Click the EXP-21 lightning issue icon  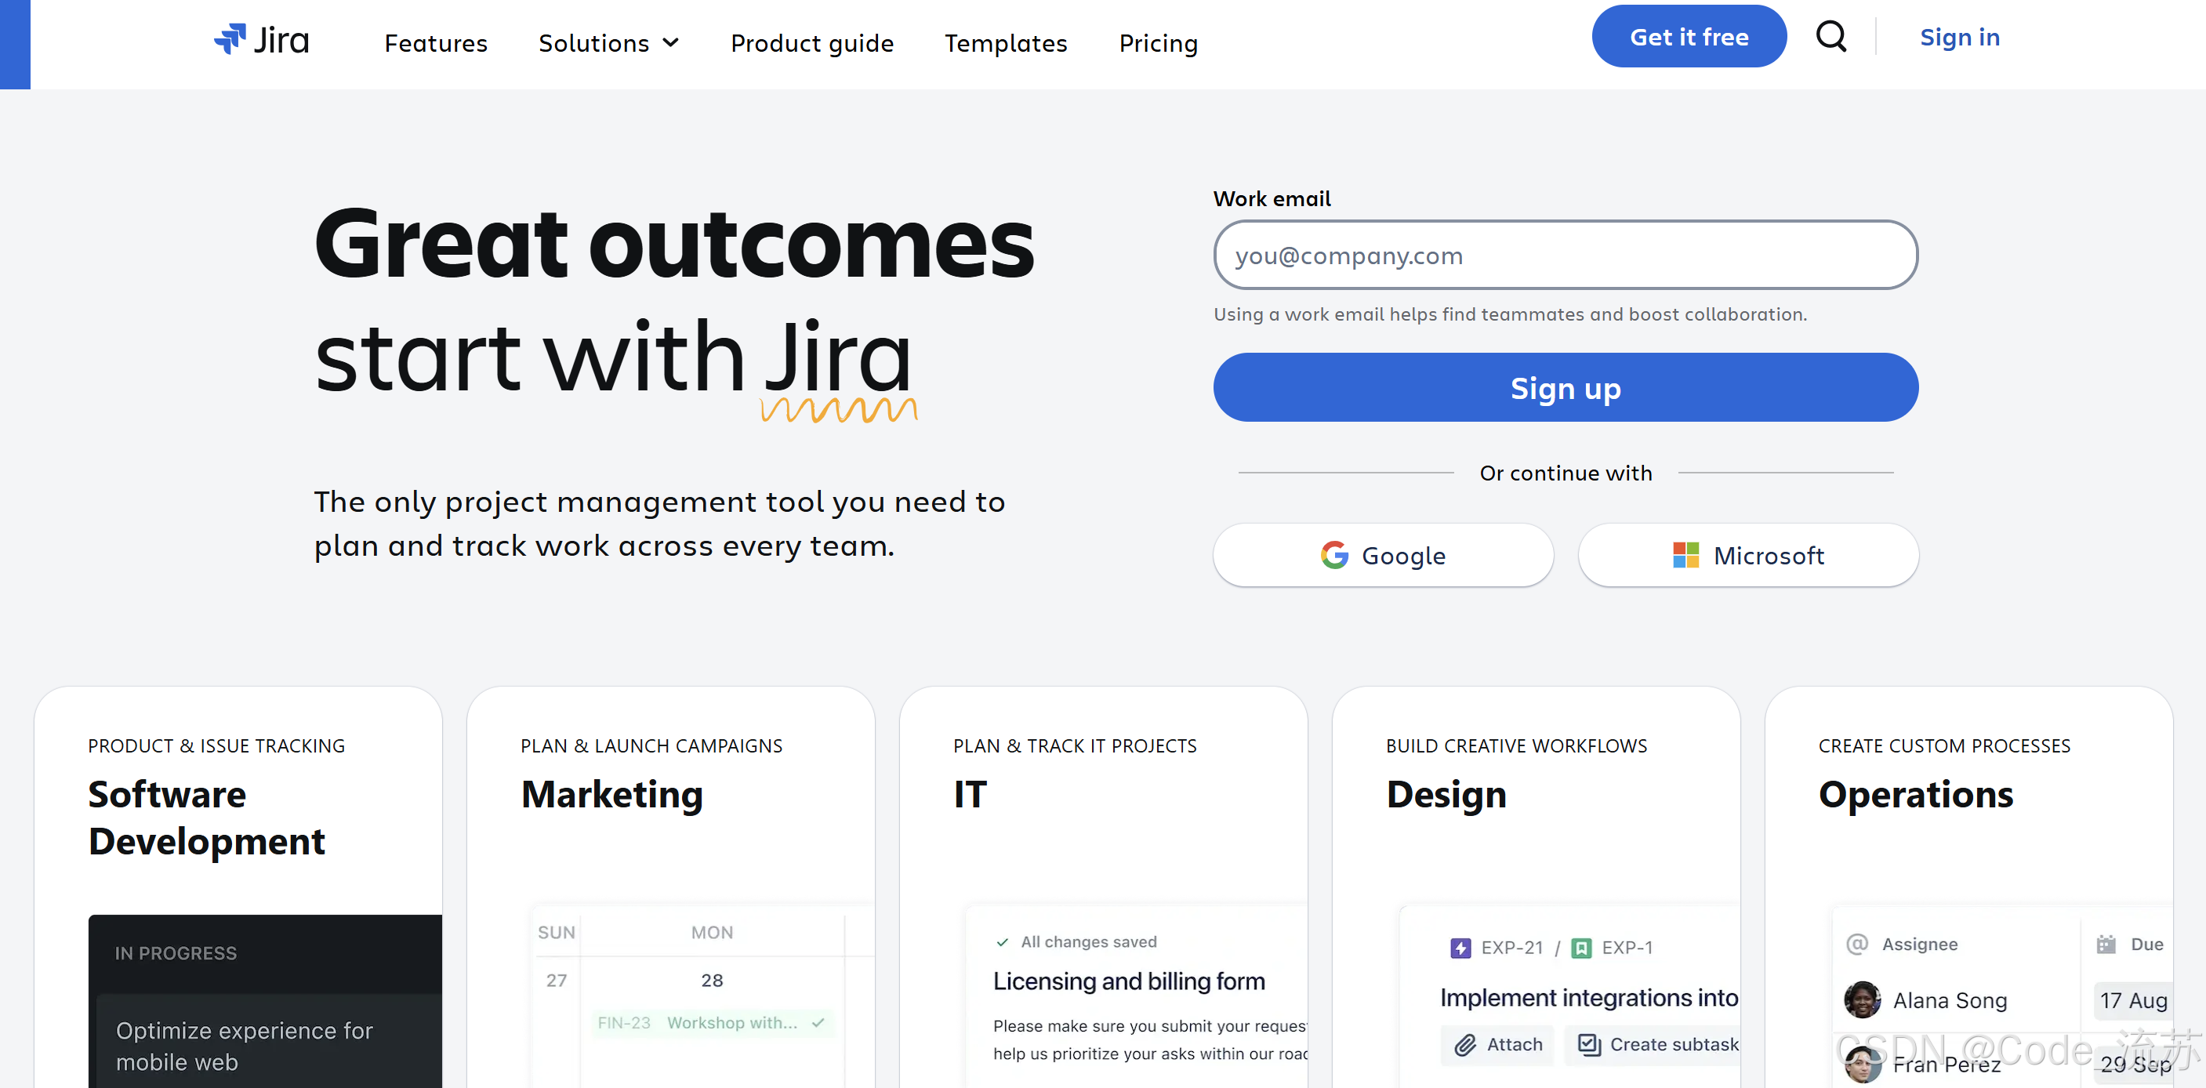(1460, 948)
